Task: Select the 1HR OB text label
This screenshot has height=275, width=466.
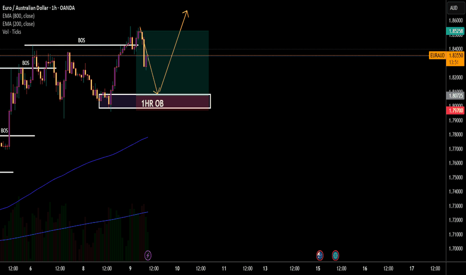Action: 152,103
